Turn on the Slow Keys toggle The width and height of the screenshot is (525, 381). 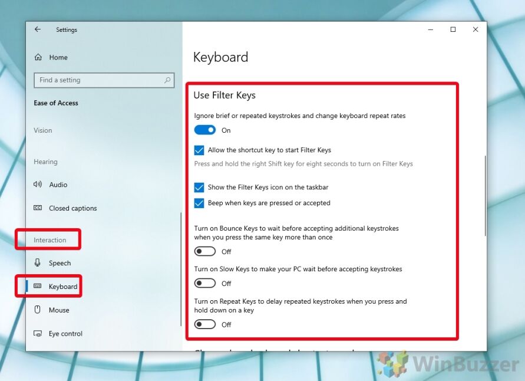click(205, 283)
